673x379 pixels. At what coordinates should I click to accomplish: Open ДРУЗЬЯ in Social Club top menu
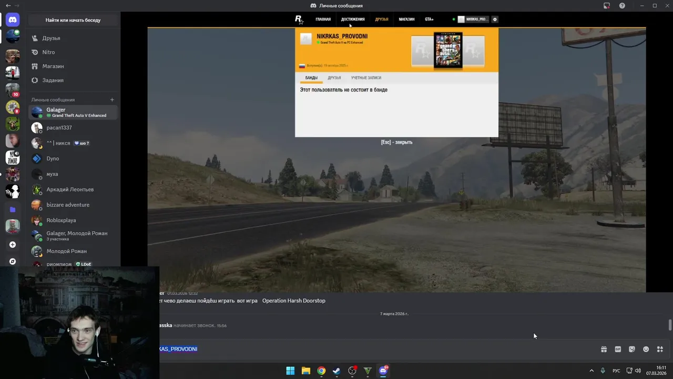click(x=382, y=19)
